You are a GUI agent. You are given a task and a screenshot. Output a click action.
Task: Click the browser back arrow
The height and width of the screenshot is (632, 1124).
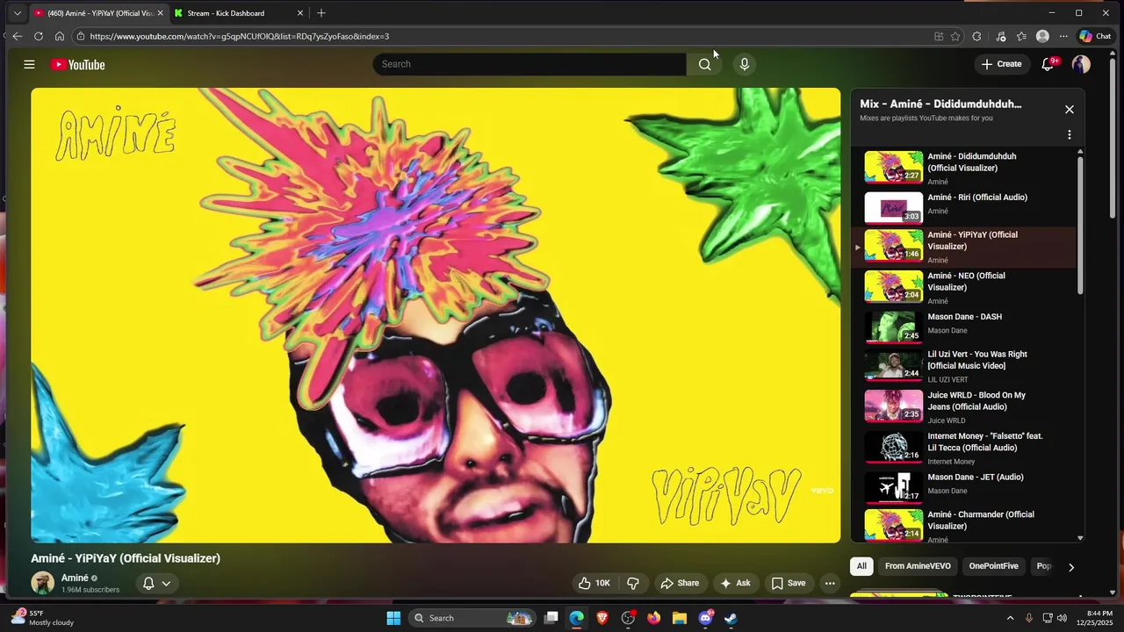click(17, 36)
